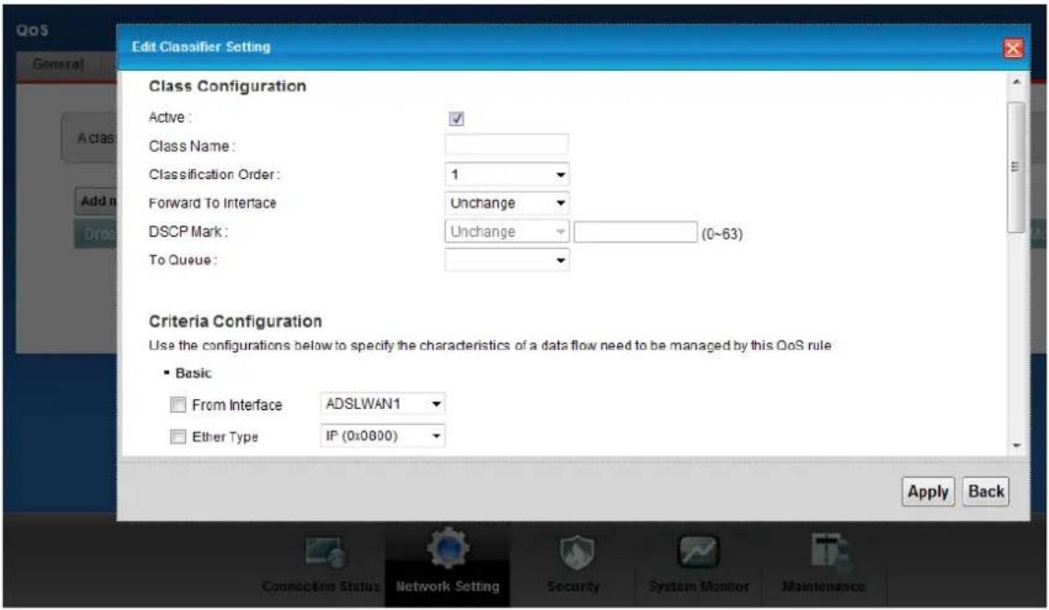Click the Apply button
This screenshot has height=610, width=1049.
[928, 492]
